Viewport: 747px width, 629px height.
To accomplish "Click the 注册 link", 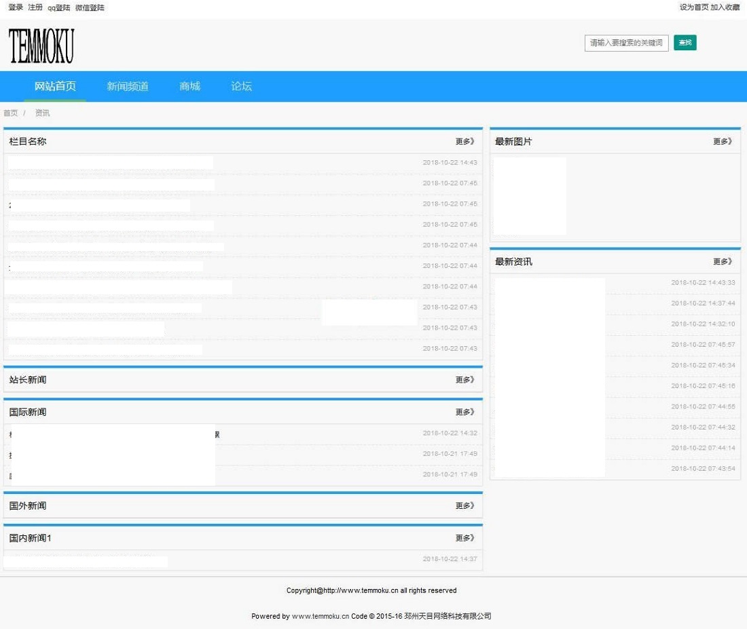I will point(35,7).
